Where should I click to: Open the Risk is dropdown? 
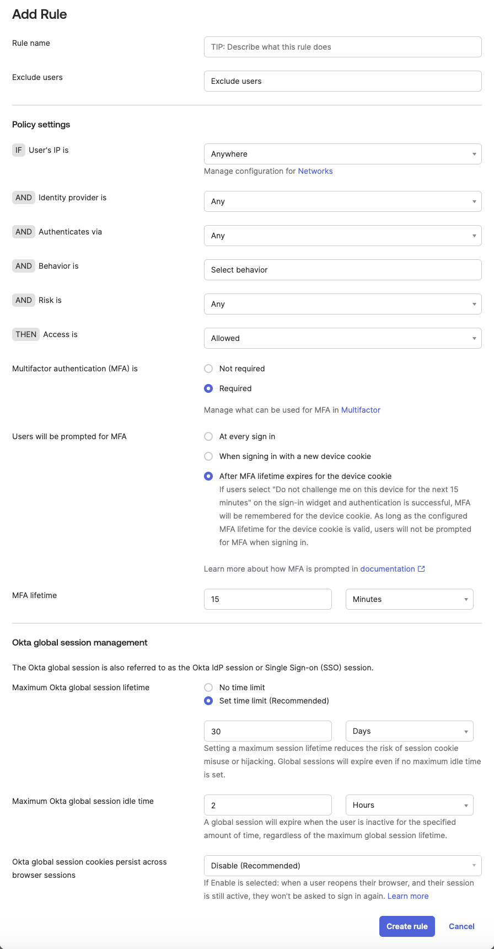pyautogui.click(x=342, y=304)
